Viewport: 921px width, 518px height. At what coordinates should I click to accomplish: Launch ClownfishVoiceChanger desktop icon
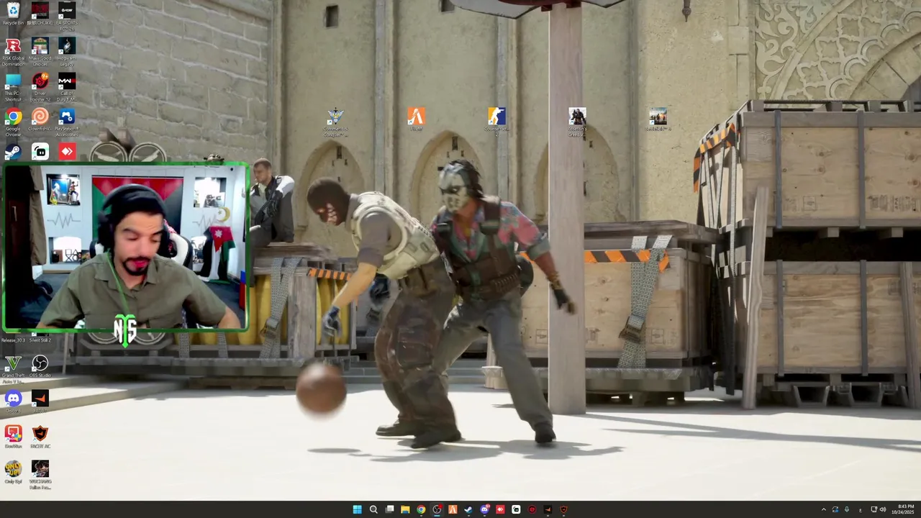click(40, 121)
